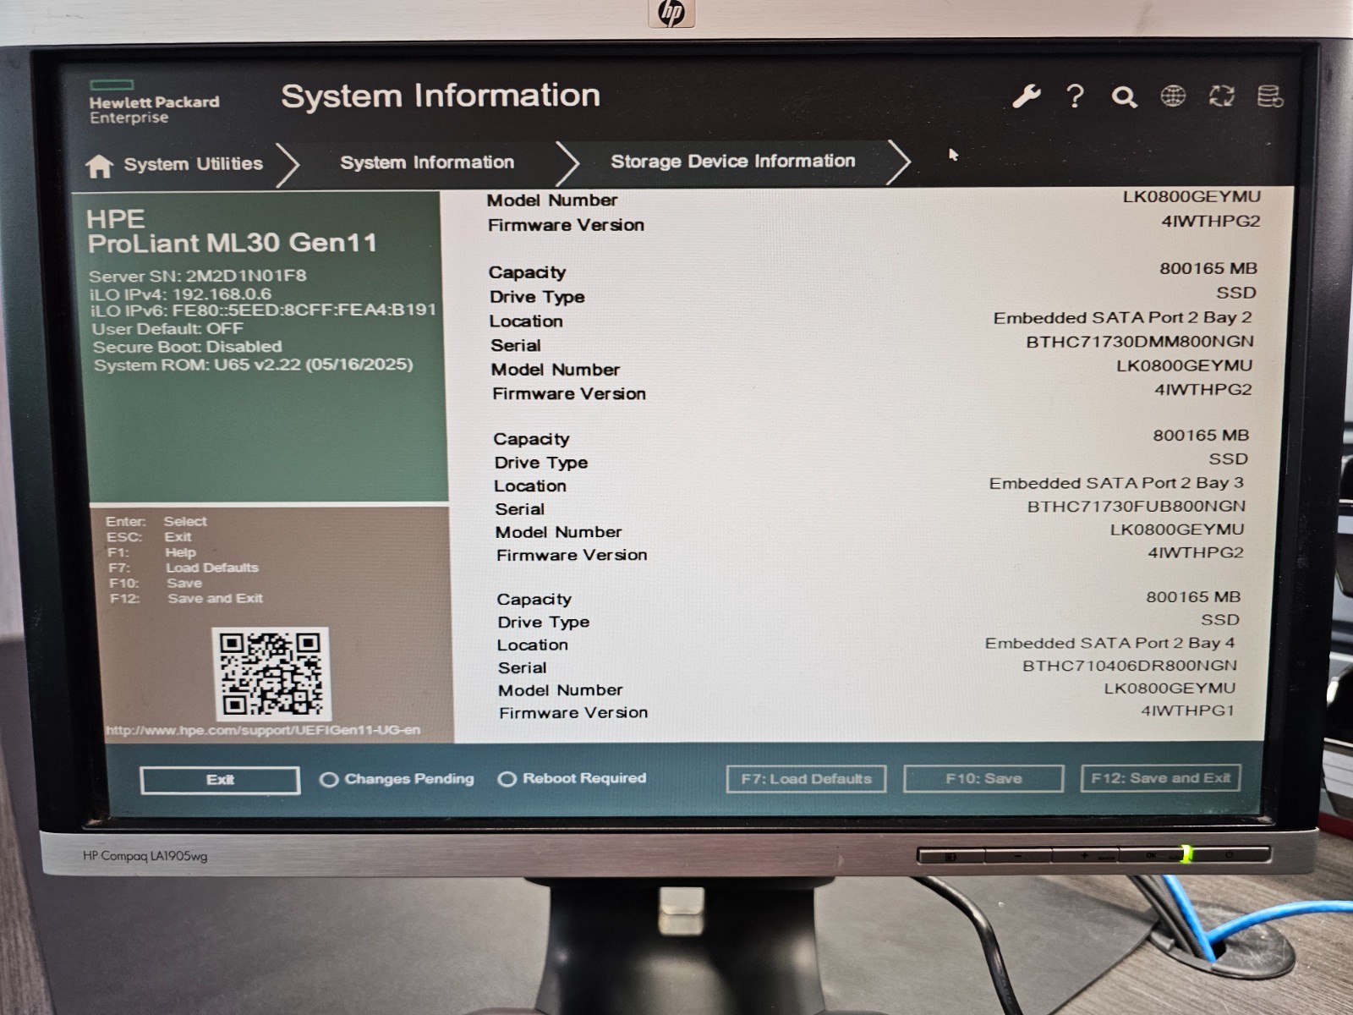Click the F10: Save button
Screen dimensions: 1353x1015
click(983, 778)
